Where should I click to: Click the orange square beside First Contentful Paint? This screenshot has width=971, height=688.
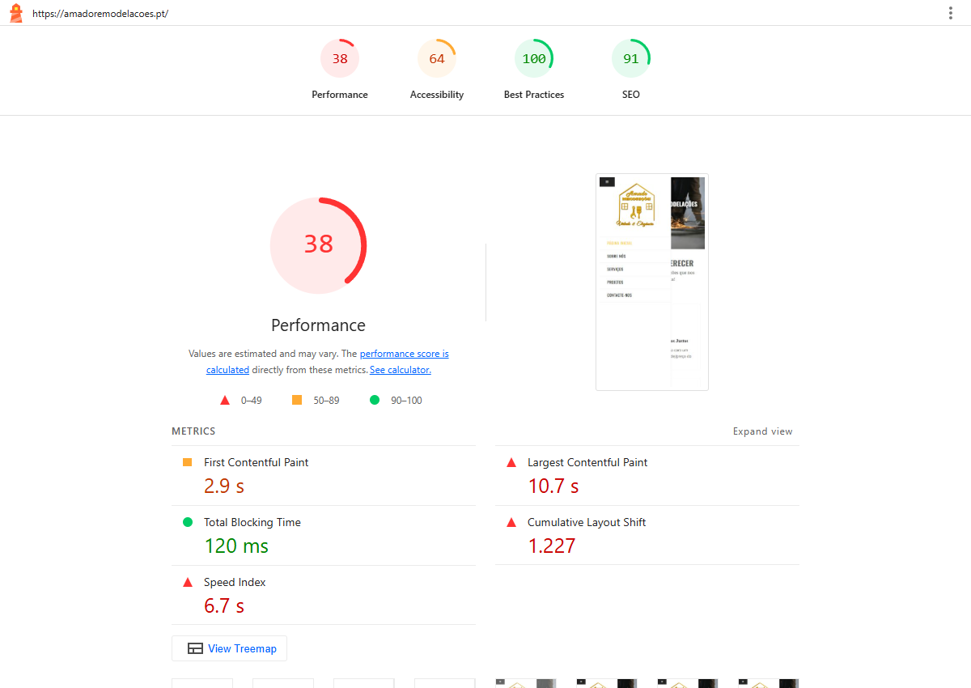tap(188, 462)
